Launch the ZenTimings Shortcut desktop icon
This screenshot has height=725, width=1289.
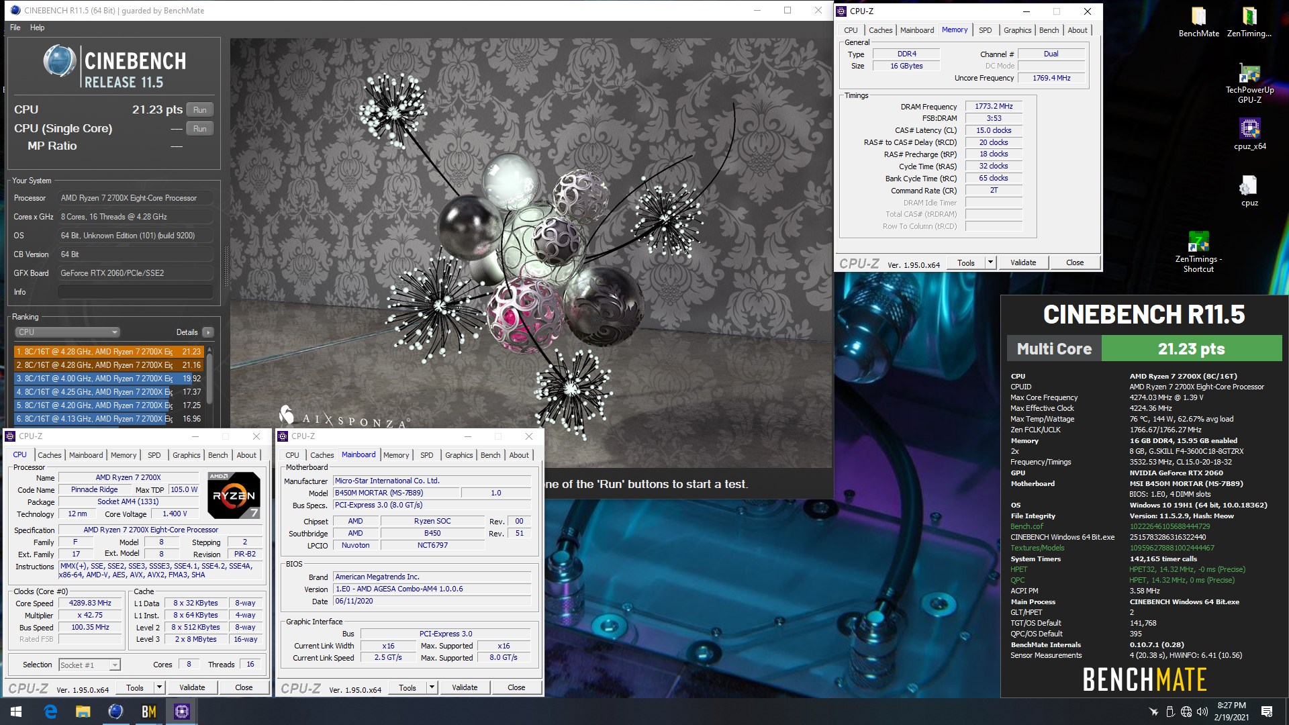tap(1198, 252)
